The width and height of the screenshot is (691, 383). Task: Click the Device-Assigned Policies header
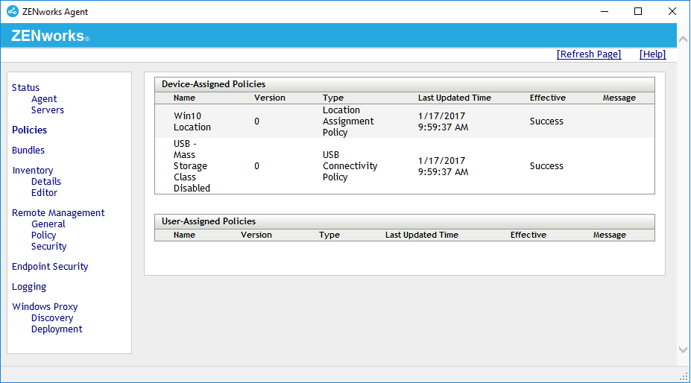tap(214, 84)
